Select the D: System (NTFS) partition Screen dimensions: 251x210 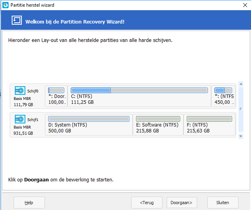89,125
